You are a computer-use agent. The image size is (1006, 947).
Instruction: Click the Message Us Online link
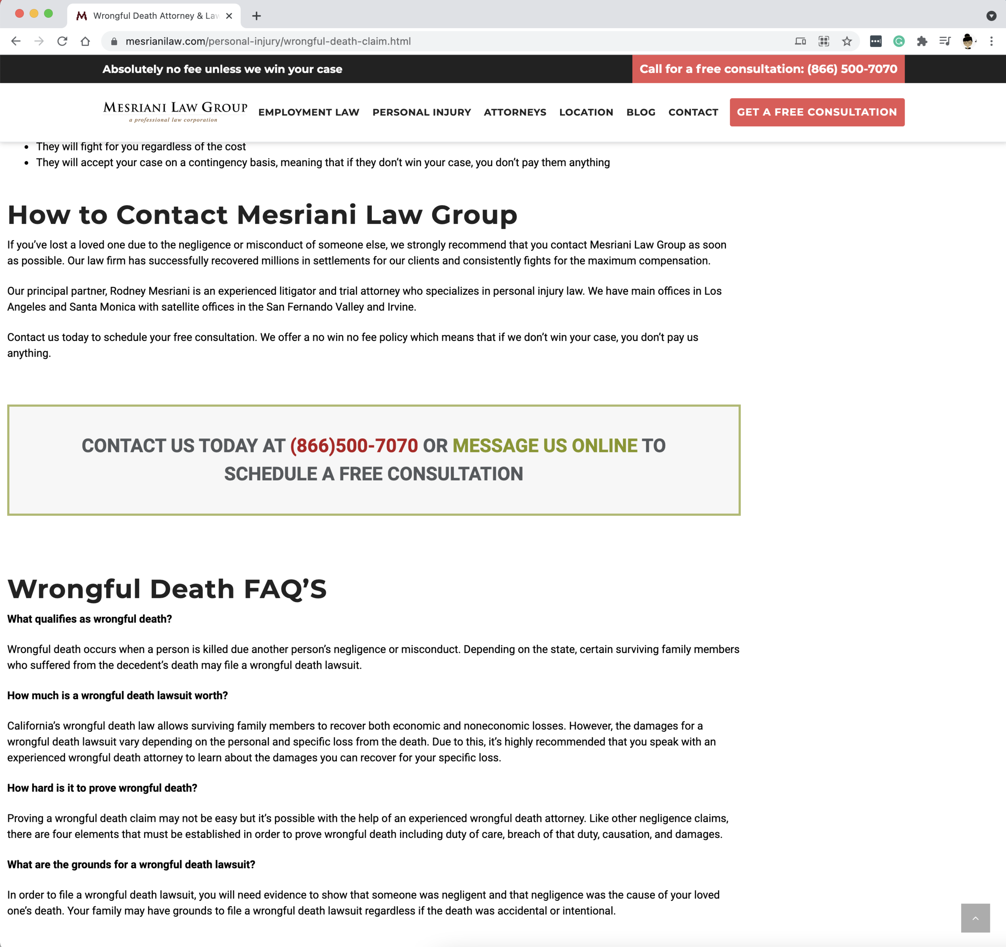click(x=544, y=446)
